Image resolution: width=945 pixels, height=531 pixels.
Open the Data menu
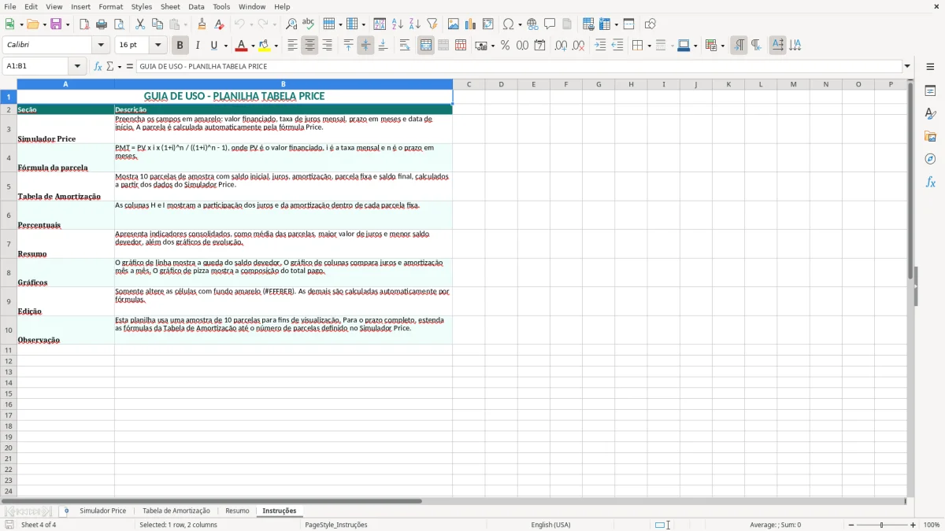pyautogui.click(x=196, y=6)
